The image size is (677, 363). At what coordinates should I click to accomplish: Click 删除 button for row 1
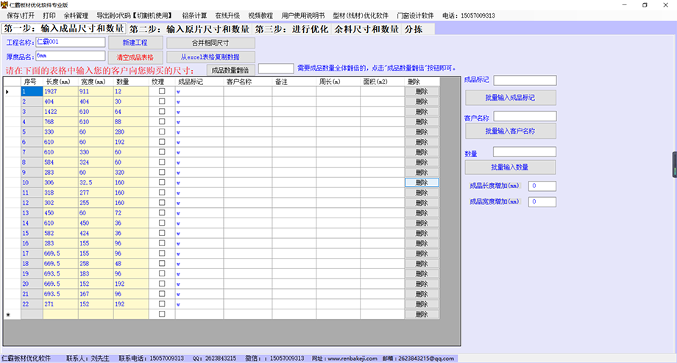[x=422, y=91]
